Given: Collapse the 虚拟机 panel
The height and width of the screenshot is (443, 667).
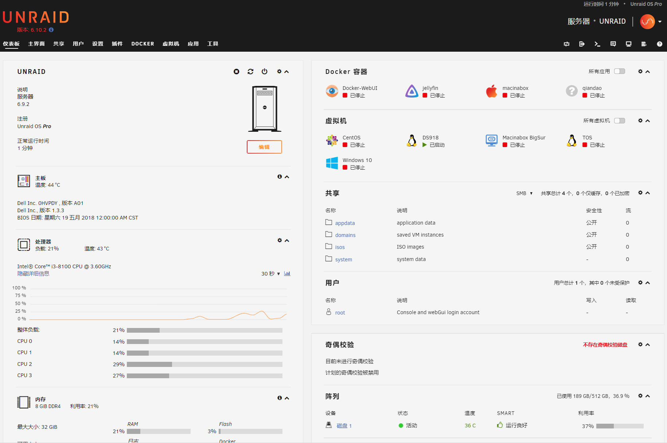Looking at the screenshot, I should tap(648, 121).
